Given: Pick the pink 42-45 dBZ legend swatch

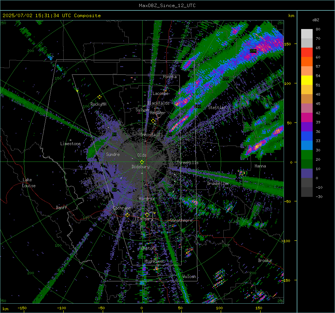Looking at the screenshot, I should click(x=307, y=108).
